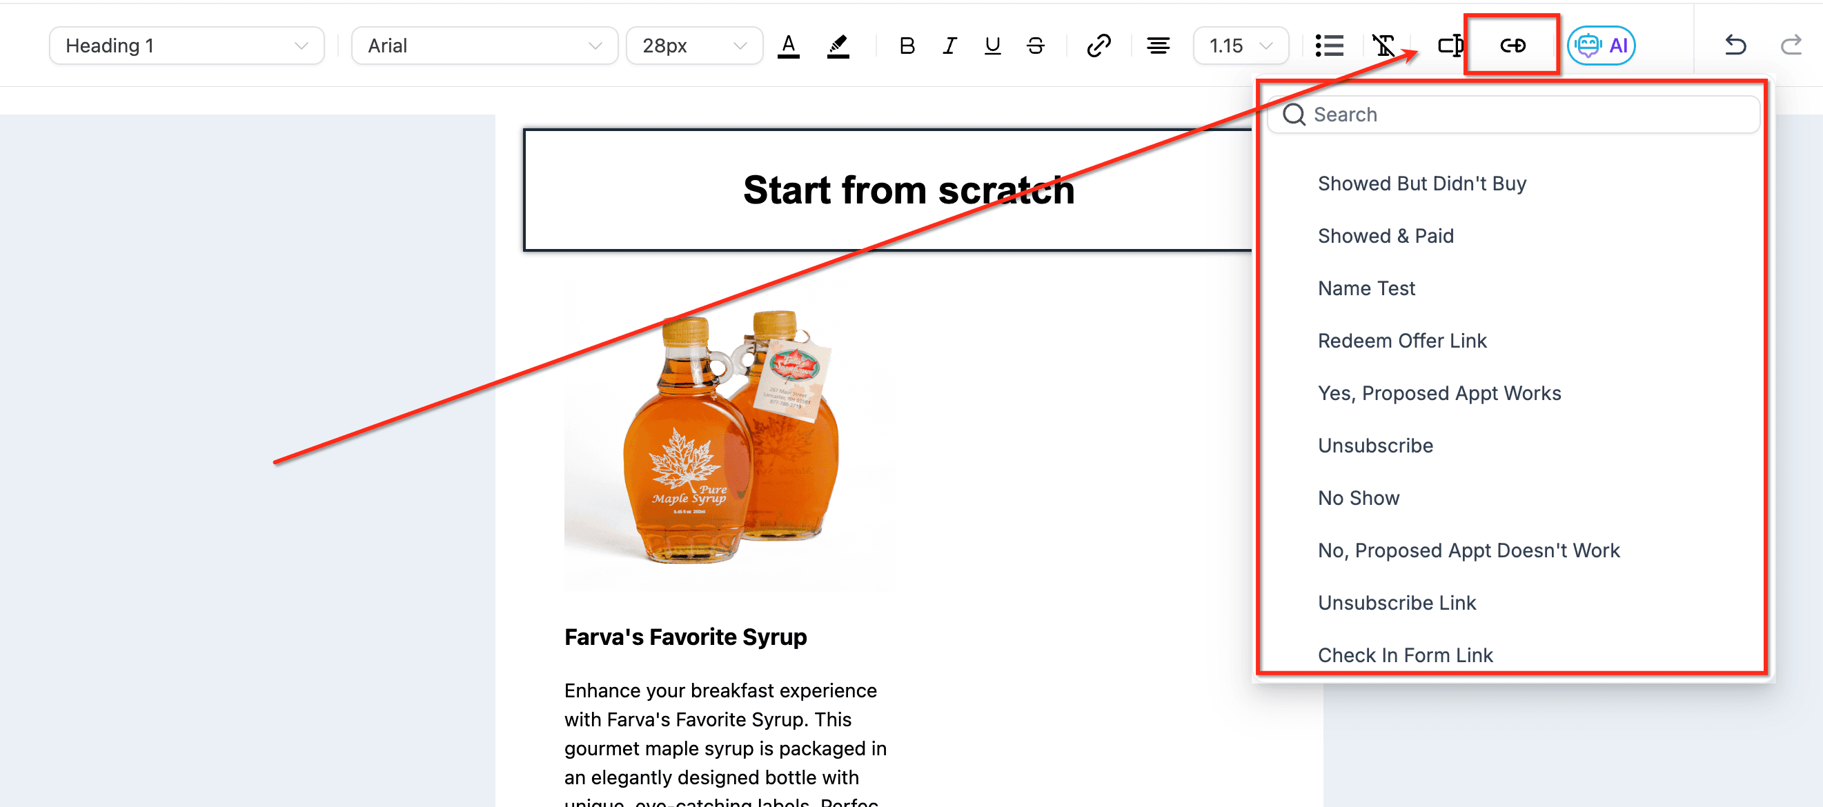The width and height of the screenshot is (1823, 807).
Task: Click the clear formatting icon
Action: (x=1383, y=46)
